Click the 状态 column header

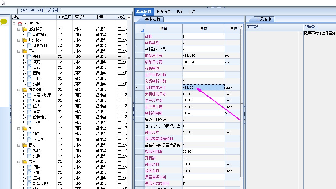coord(121,17)
